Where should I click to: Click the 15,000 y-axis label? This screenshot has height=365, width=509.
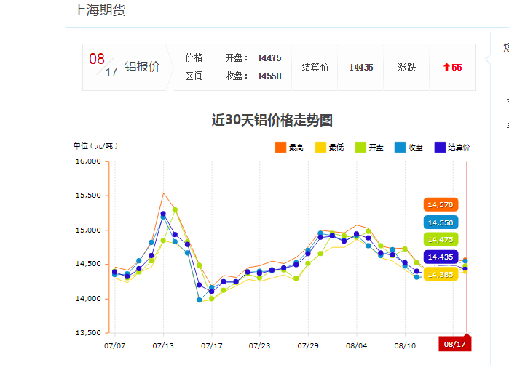[88, 230]
